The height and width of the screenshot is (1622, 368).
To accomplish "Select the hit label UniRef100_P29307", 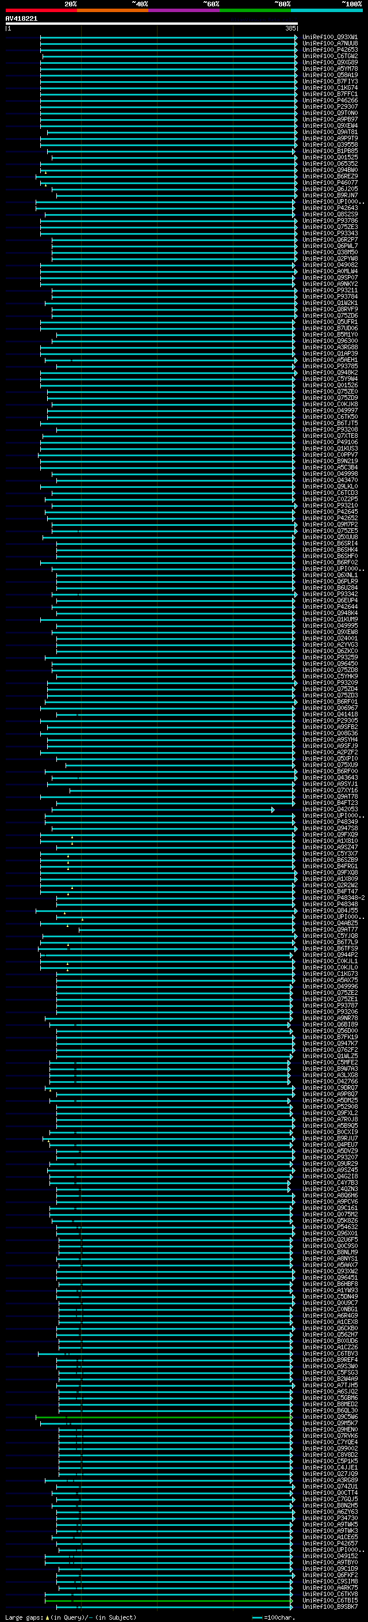I will click(330, 107).
